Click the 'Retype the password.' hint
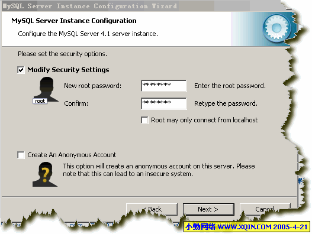 [226, 103]
